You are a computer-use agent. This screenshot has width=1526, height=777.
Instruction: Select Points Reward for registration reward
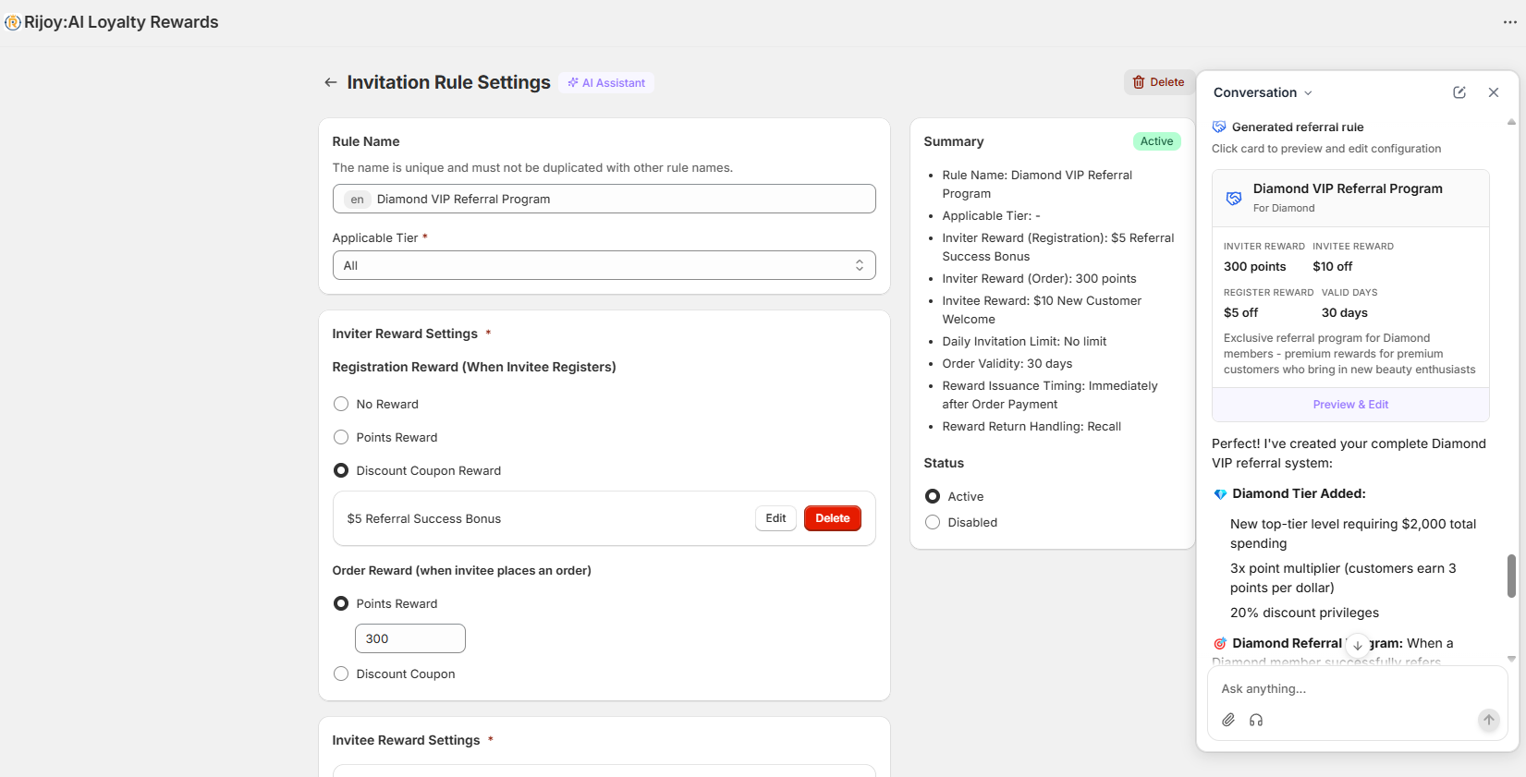point(341,437)
